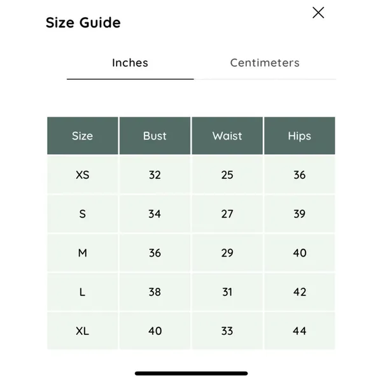Click the Size column header
This screenshot has width=382, height=382.
83,136
